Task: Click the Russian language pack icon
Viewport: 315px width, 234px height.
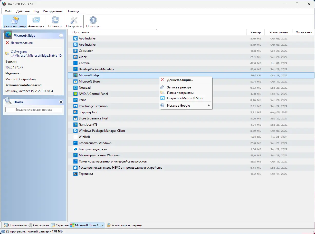Action: [75, 161]
